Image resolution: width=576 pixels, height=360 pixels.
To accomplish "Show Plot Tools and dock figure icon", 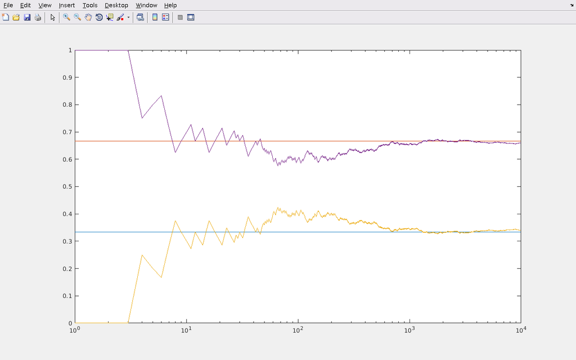I will tap(191, 17).
